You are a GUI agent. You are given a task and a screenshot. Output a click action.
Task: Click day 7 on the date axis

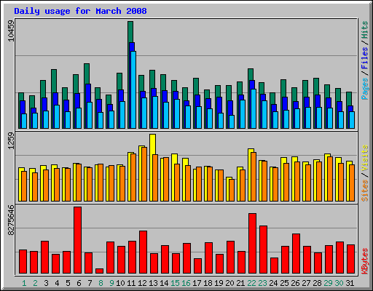(x=90, y=283)
